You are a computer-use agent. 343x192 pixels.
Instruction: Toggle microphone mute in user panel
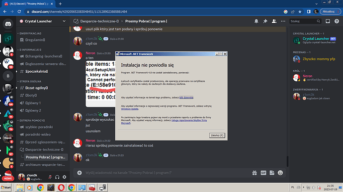(50, 177)
